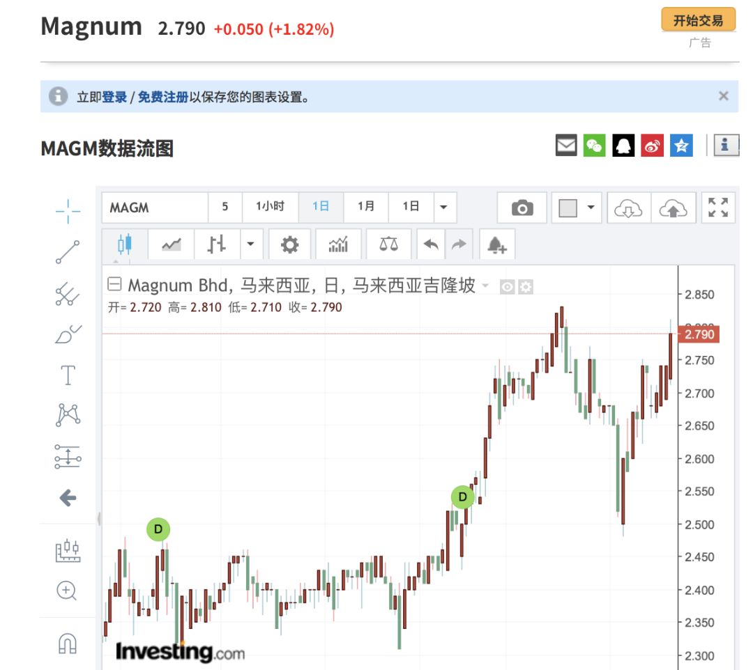Open the indicators menu
The width and height of the screenshot is (753, 670).
338,244
